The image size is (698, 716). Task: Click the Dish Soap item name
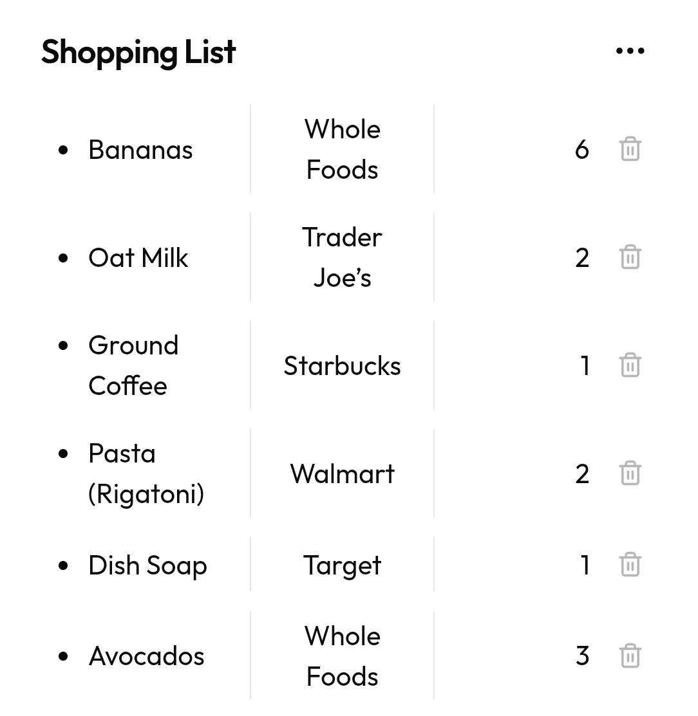(147, 565)
